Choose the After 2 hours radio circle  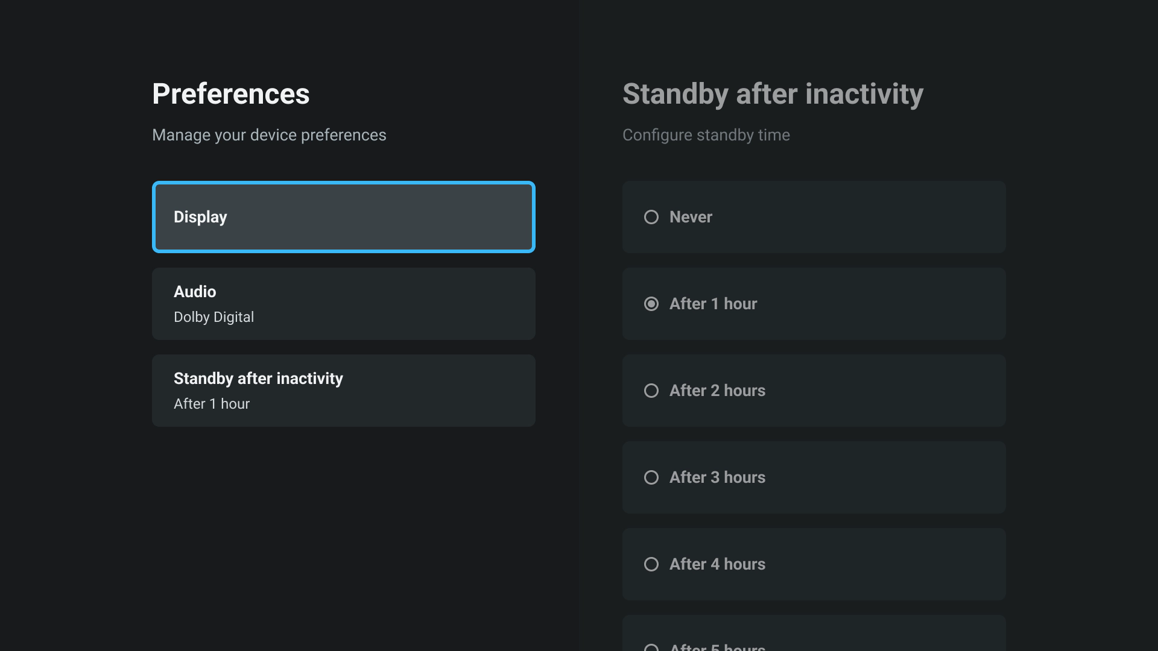[651, 391]
